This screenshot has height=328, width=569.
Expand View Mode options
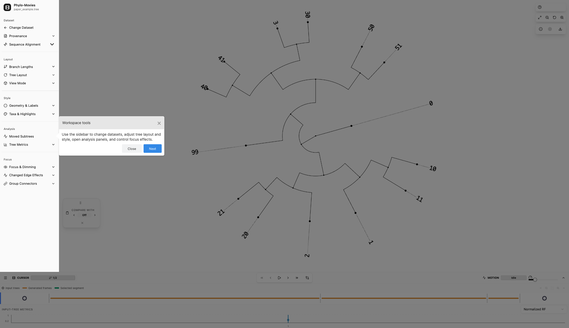pos(30,83)
